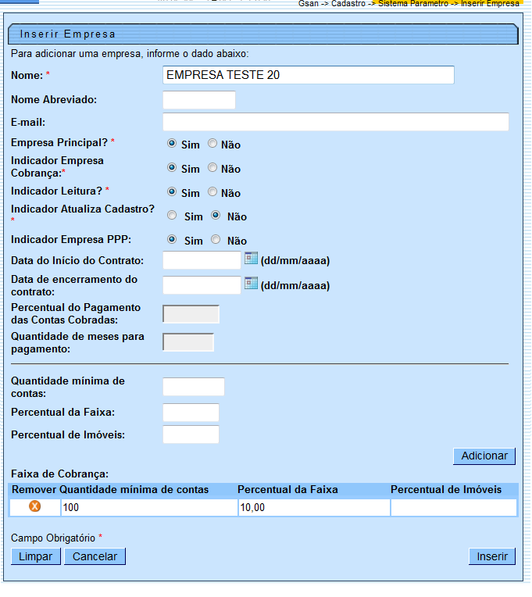Image resolution: width=532 pixels, height=597 pixels.
Task: Focus the Nome field containing EMPRESA TESTE 20
Action: 309,75
